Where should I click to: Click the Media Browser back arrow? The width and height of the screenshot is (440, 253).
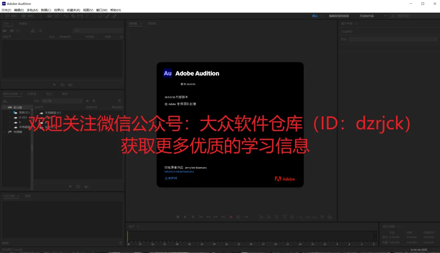(87, 101)
